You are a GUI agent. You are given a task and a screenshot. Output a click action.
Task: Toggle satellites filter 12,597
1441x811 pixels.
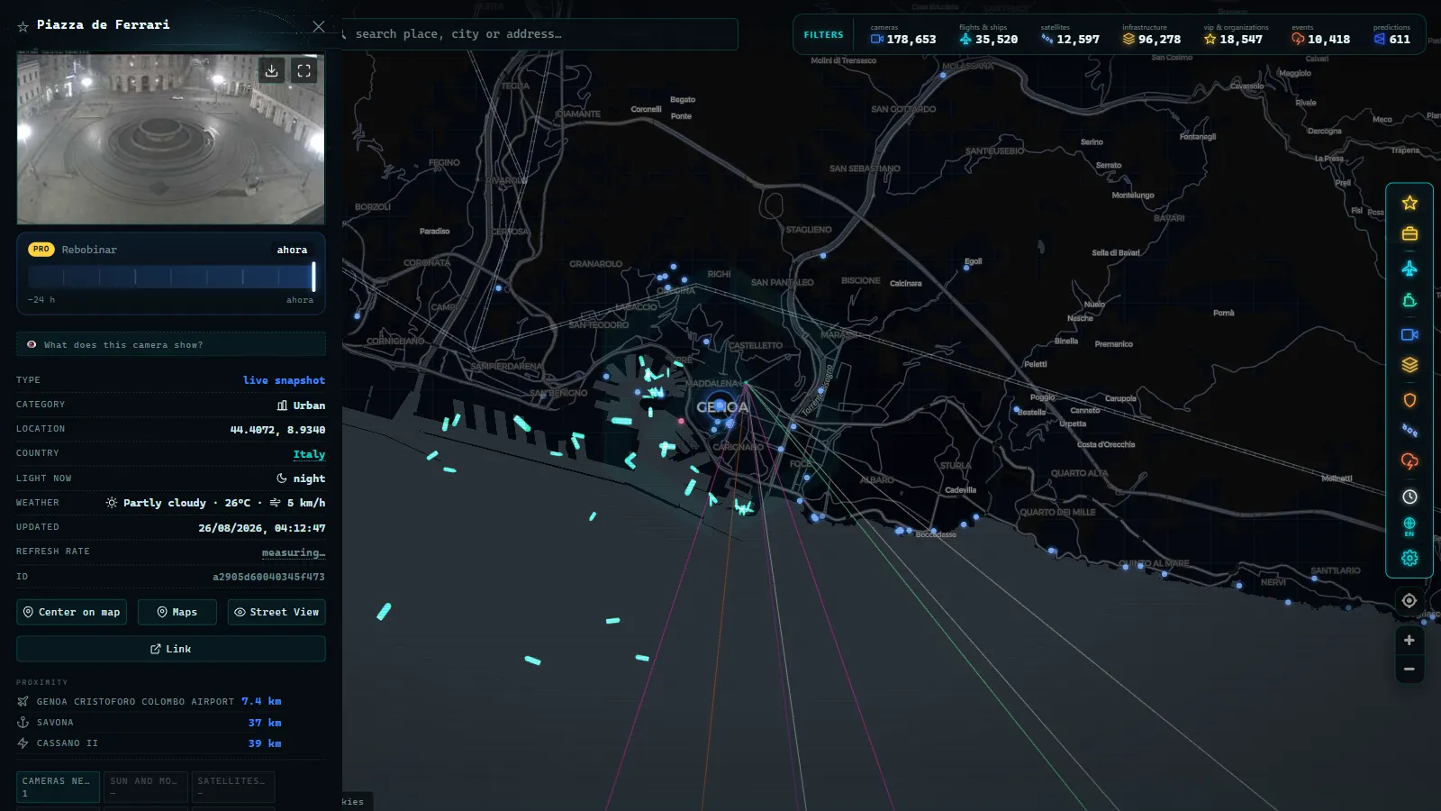point(1070,35)
